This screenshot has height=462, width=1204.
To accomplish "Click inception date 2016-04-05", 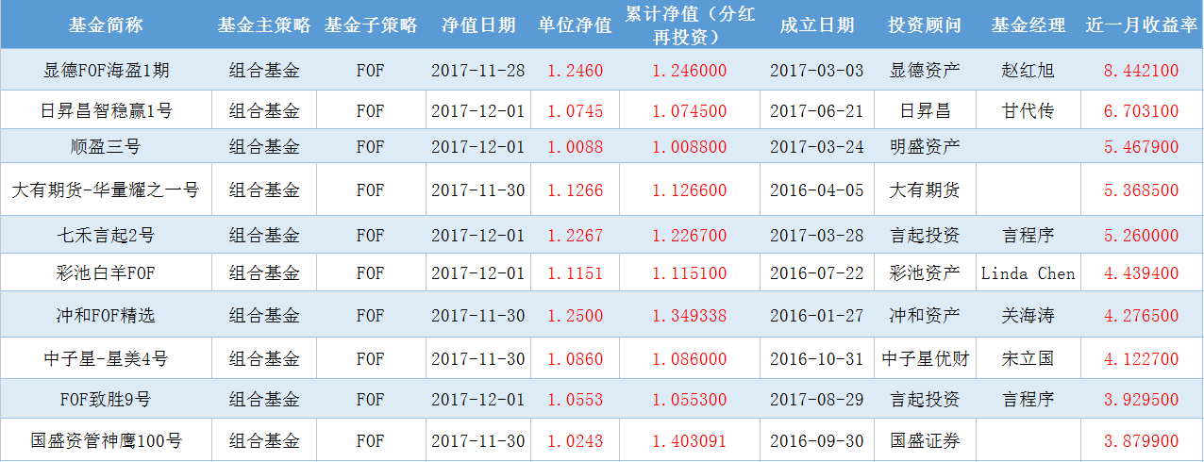I will [817, 190].
